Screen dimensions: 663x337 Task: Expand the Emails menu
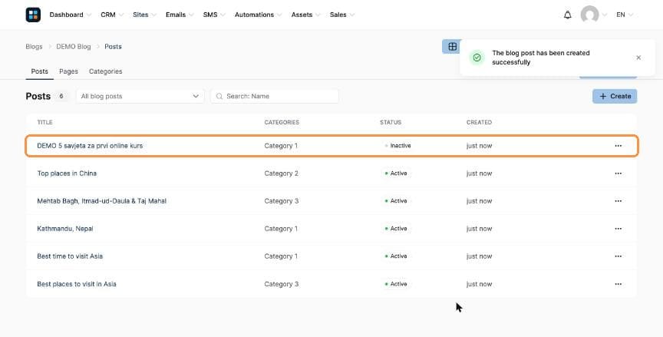(x=180, y=15)
